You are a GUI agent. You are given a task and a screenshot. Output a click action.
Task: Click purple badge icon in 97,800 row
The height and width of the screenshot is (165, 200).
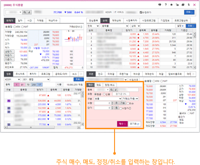(x=9, y=112)
